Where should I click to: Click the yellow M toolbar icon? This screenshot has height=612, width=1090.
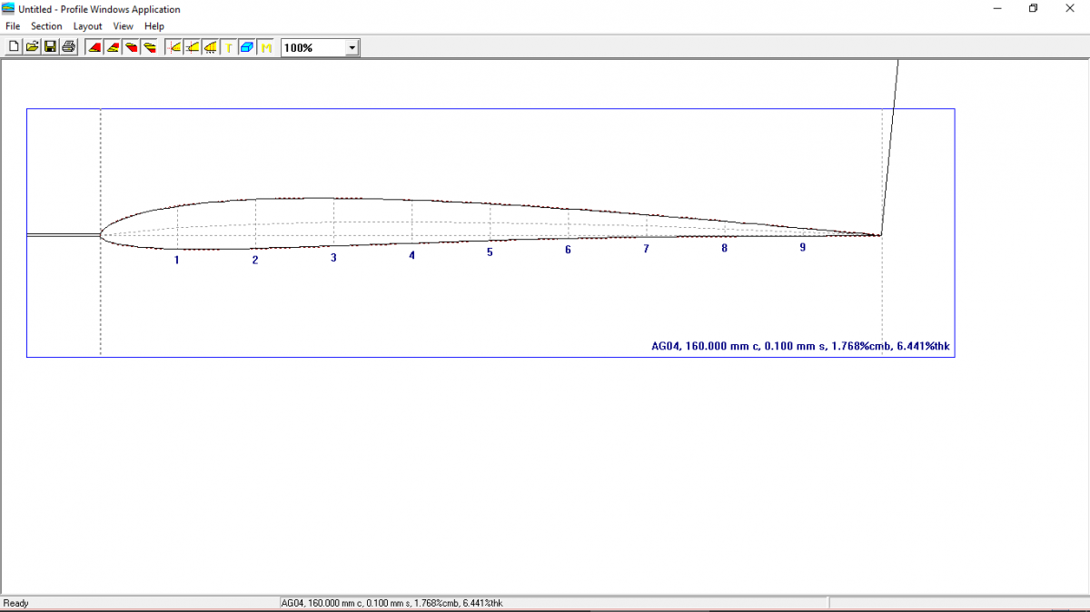[x=265, y=47]
